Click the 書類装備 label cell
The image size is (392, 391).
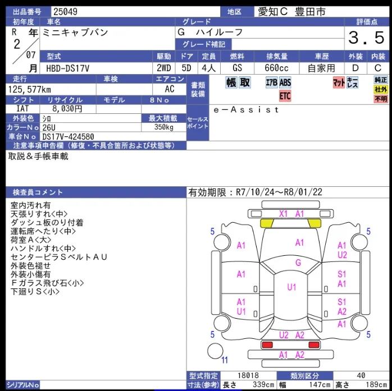[x=198, y=89]
